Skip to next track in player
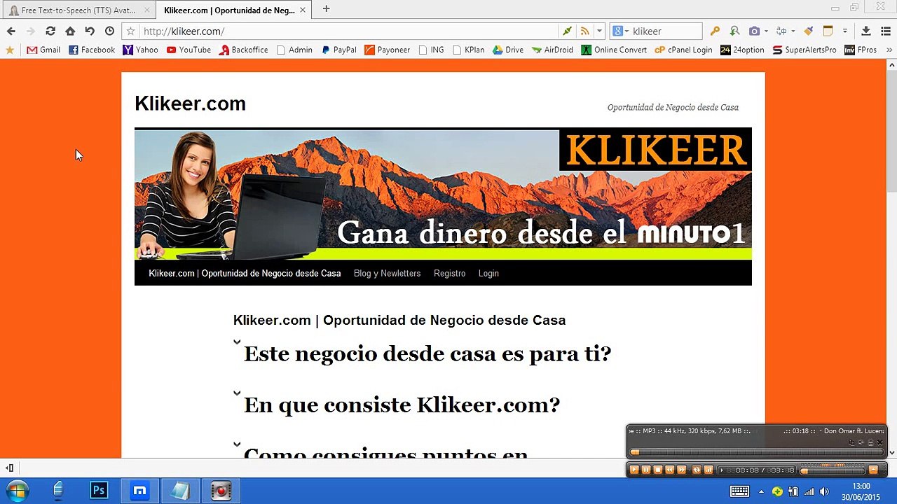 pyautogui.click(x=681, y=470)
